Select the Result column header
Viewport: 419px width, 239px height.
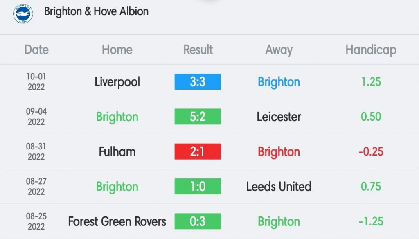click(x=198, y=50)
